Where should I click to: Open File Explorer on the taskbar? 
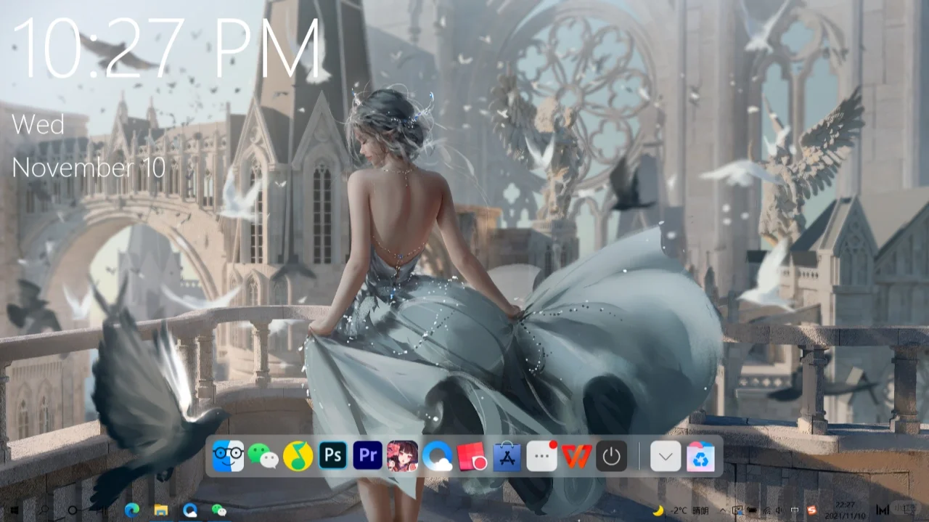[161, 510]
